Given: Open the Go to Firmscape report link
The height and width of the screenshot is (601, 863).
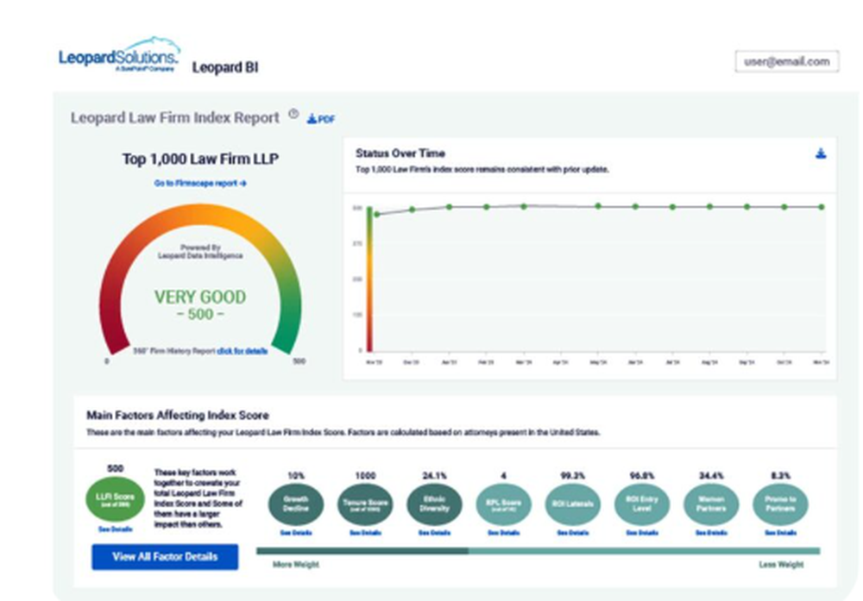Looking at the screenshot, I should pyautogui.click(x=200, y=183).
